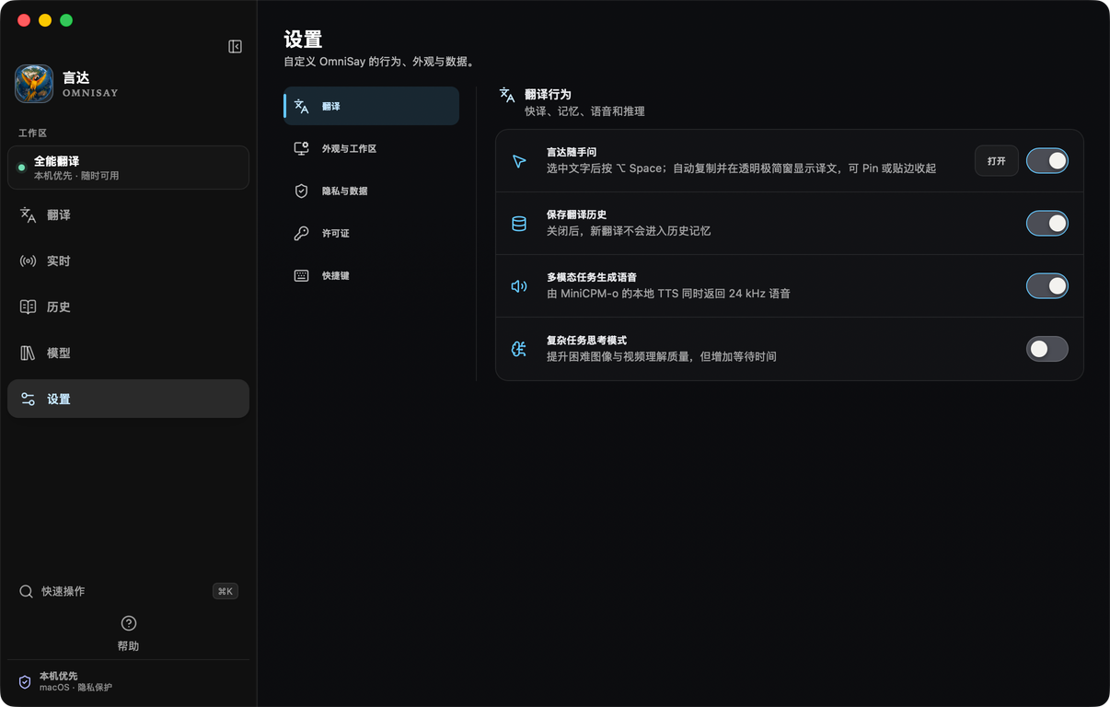This screenshot has width=1110, height=707.
Task: Click the speaker icon for 多模态任务生成语音
Action: (x=519, y=286)
